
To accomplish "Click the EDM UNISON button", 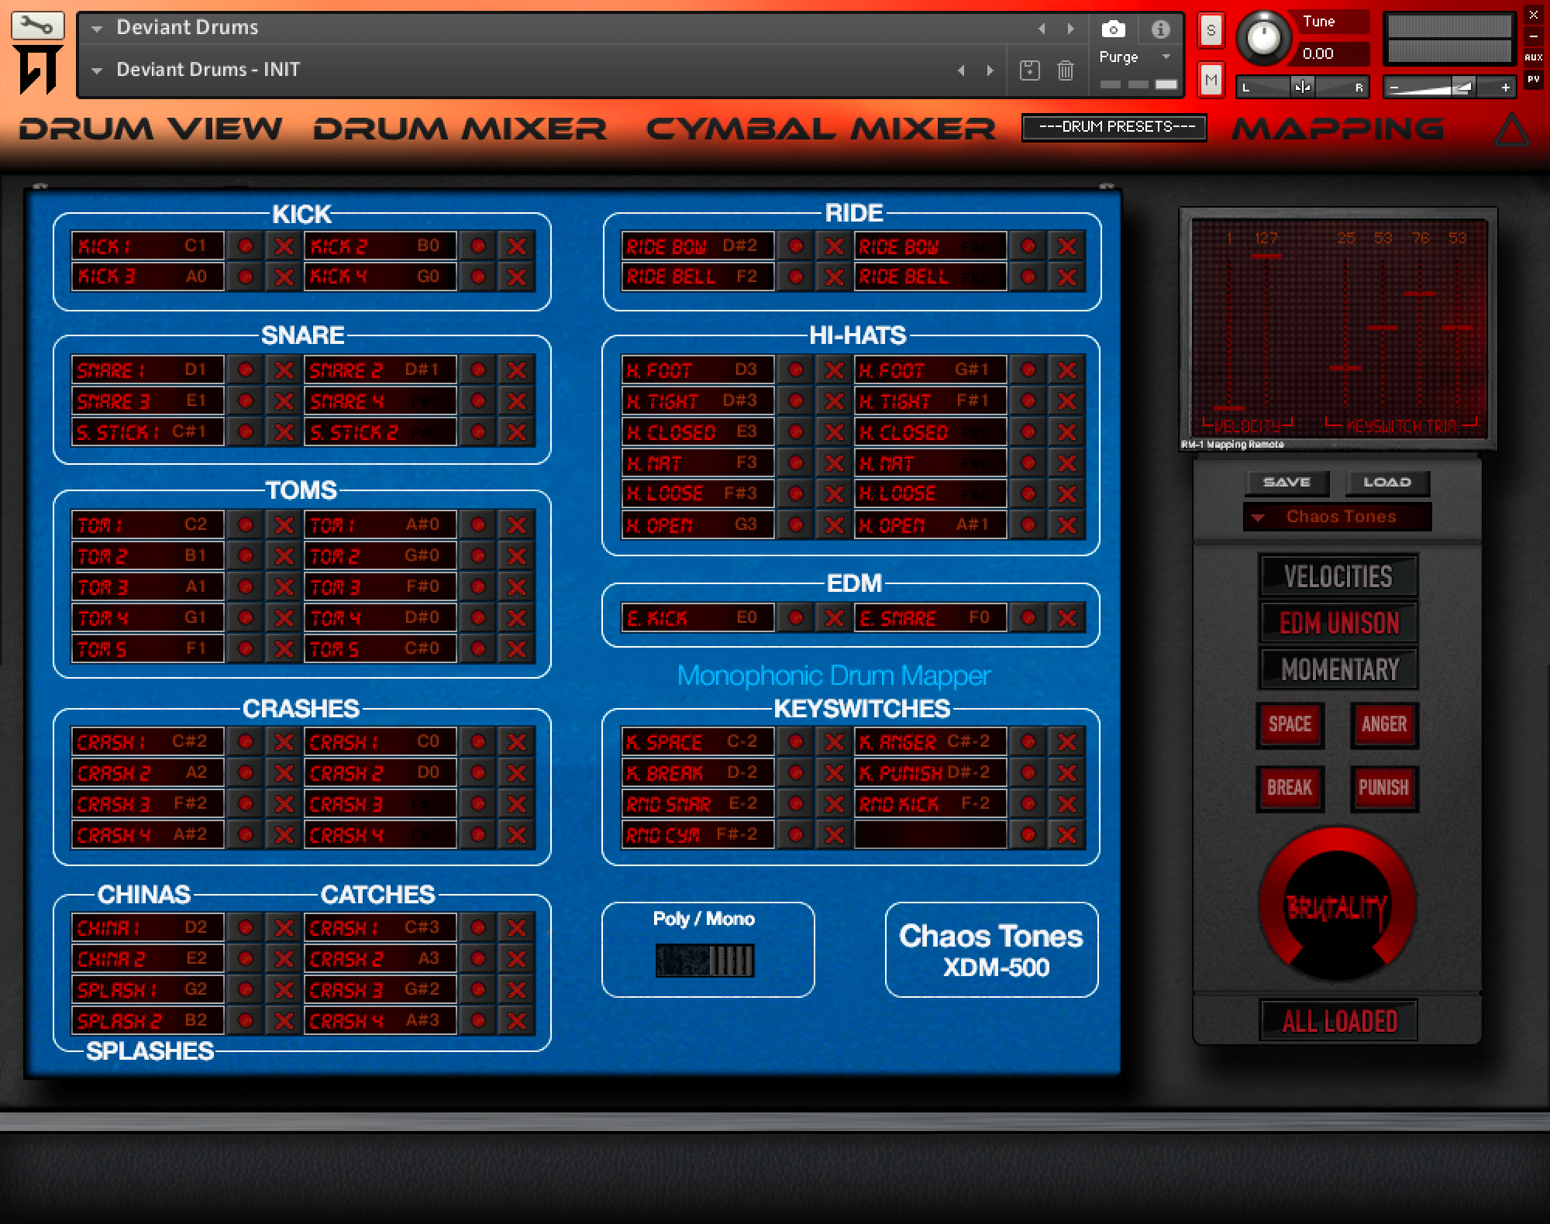I will tap(1338, 623).
